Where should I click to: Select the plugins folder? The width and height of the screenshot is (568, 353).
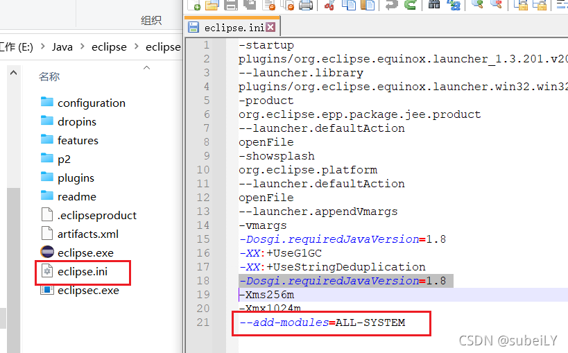click(76, 178)
